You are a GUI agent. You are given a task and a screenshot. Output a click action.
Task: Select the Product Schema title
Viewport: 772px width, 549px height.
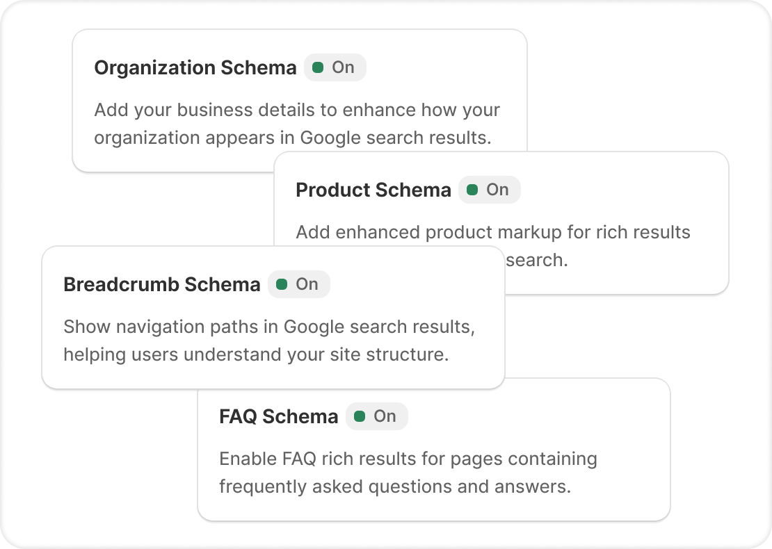coord(373,190)
